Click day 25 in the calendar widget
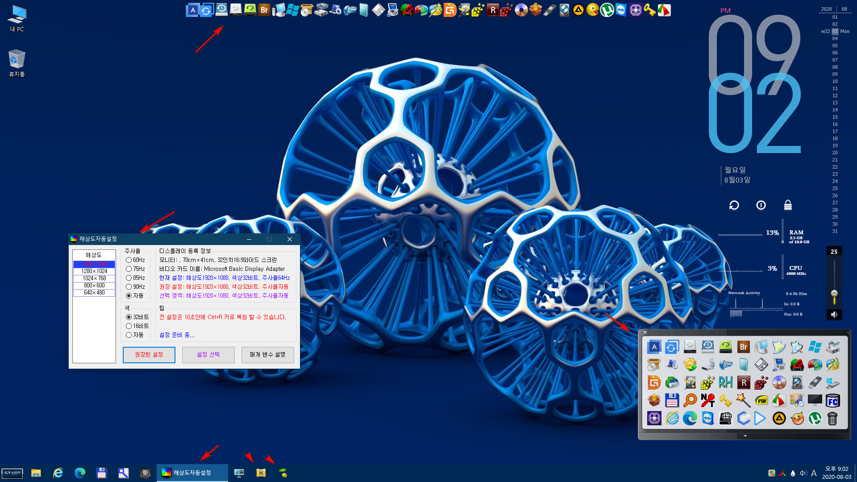Screen dimensions: 857x482 pos(835,188)
